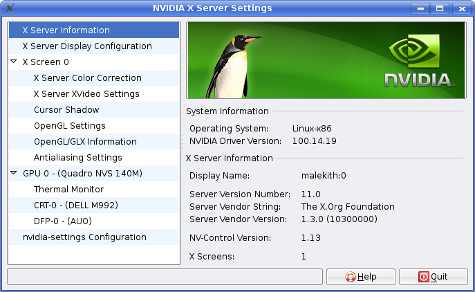The height and width of the screenshot is (292, 475).
Task: Open nvidia-settings Configuration page
Action: coord(84,237)
